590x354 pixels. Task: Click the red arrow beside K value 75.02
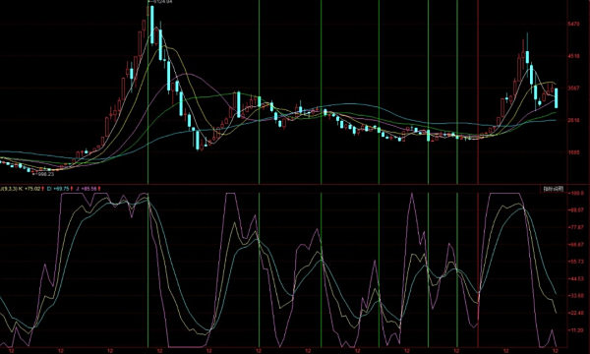point(43,189)
